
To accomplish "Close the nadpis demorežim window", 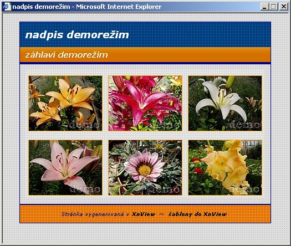I will coord(284,7).
